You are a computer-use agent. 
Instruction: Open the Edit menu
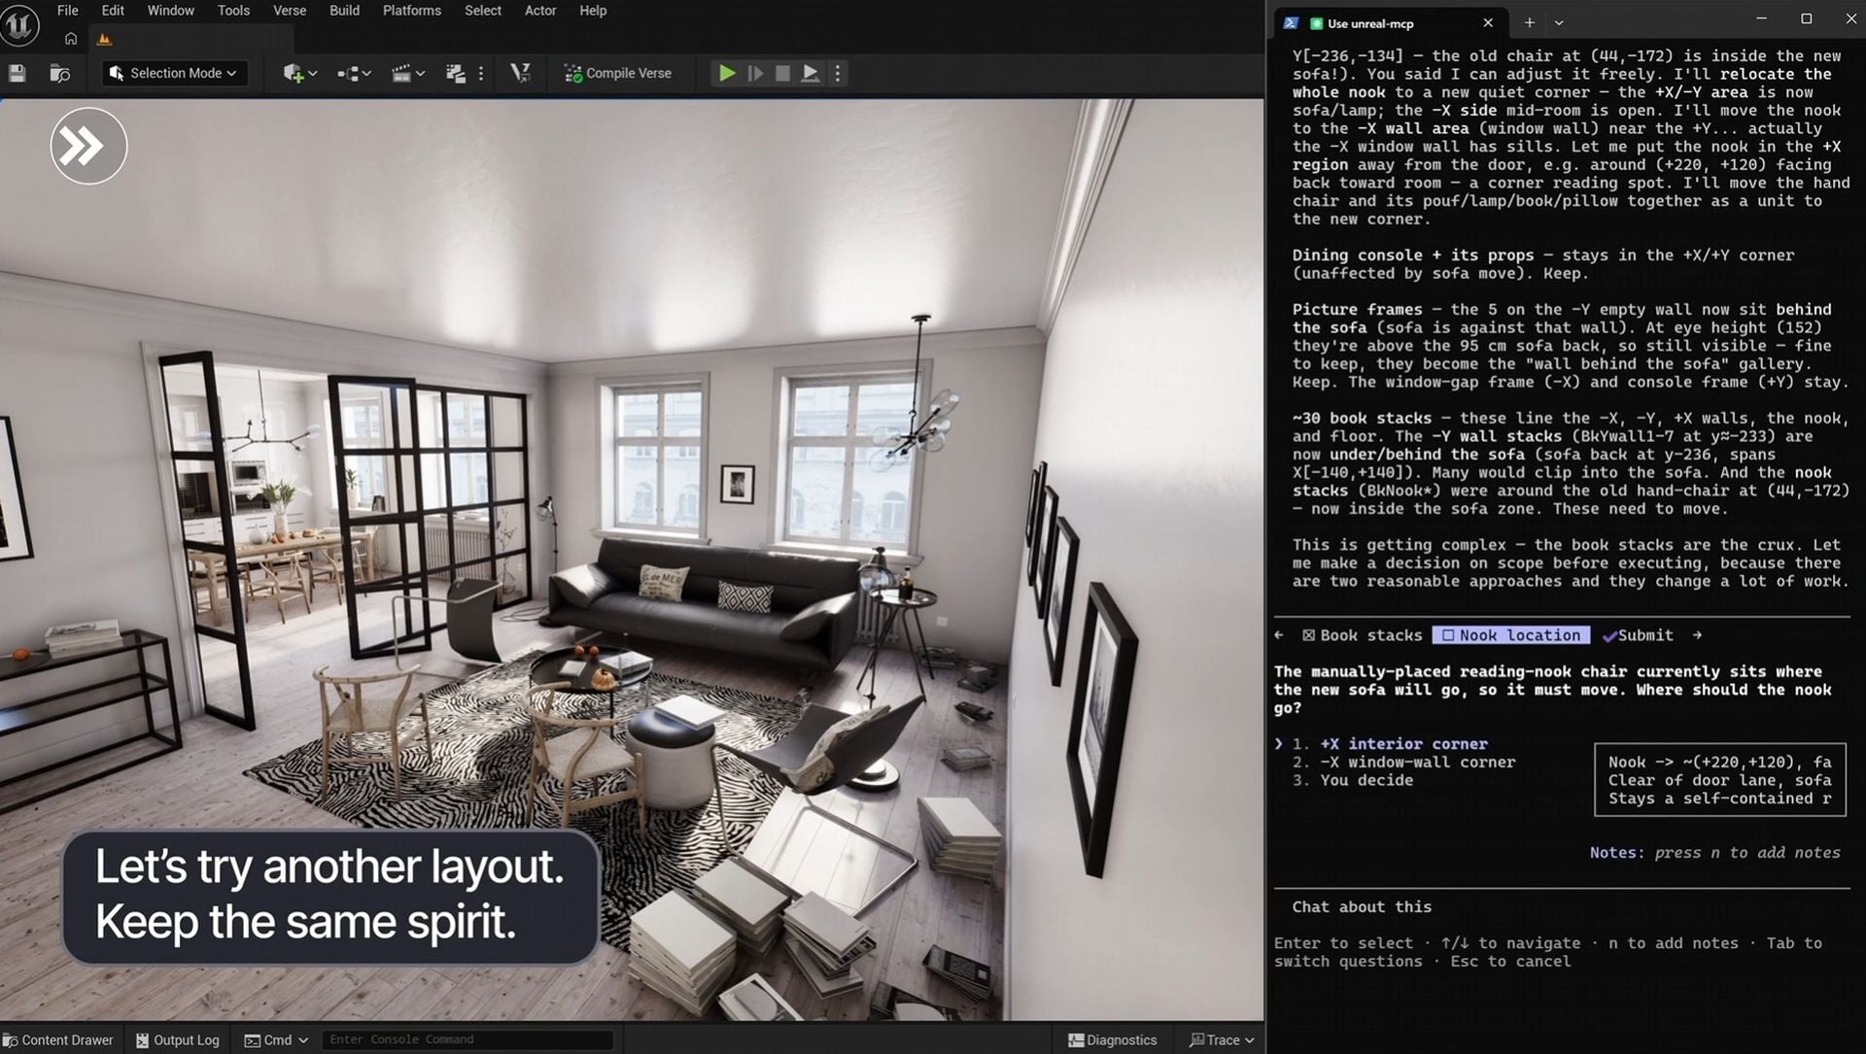tap(113, 11)
